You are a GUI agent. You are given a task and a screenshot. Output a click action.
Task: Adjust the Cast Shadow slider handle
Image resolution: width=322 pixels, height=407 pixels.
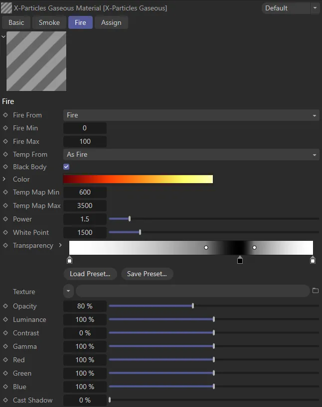click(110, 400)
